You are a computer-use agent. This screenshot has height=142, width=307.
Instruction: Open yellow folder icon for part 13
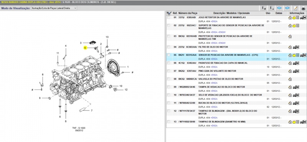coord(294,122)
